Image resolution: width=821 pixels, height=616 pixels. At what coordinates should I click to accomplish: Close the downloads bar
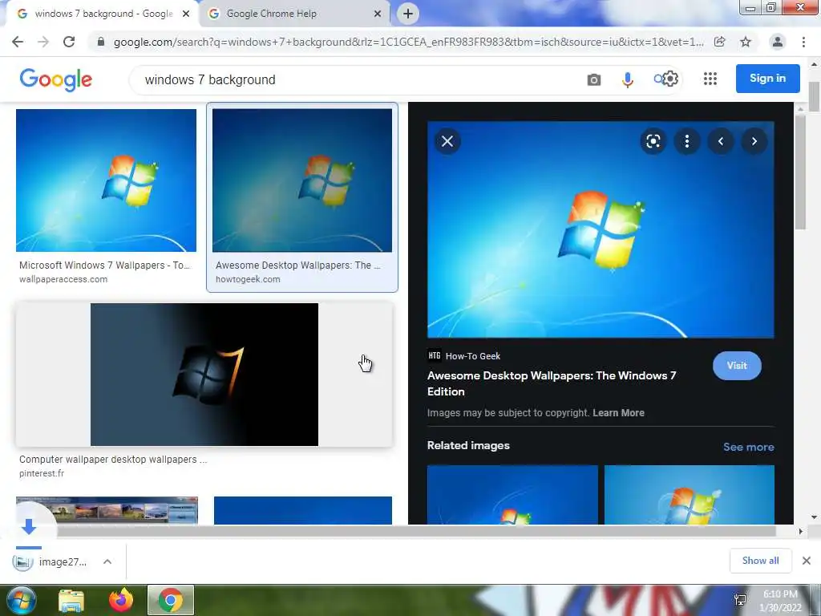point(807,561)
